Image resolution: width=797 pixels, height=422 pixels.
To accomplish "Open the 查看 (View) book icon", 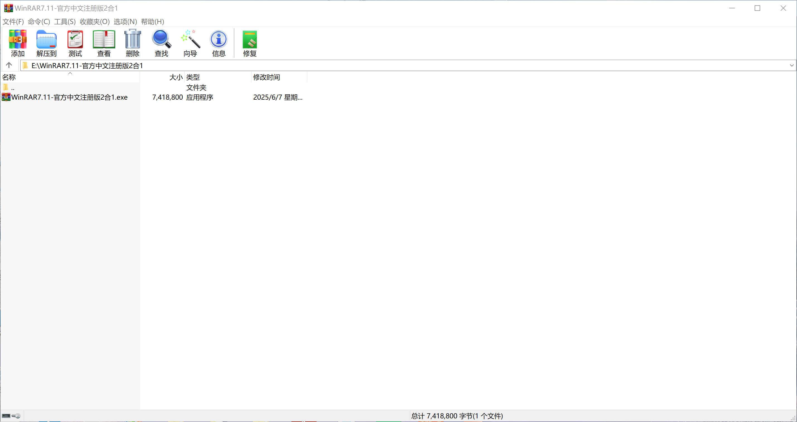I will tap(104, 43).
